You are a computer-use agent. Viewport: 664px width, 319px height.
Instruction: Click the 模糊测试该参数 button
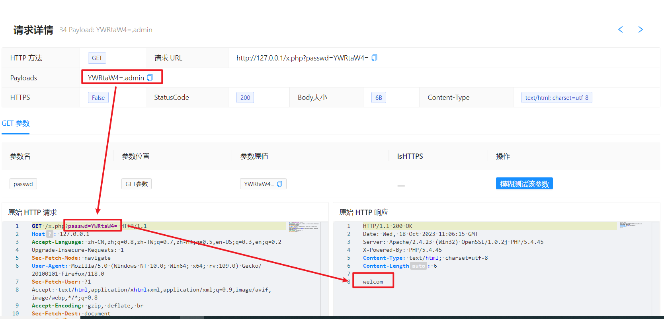[x=524, y=184]
